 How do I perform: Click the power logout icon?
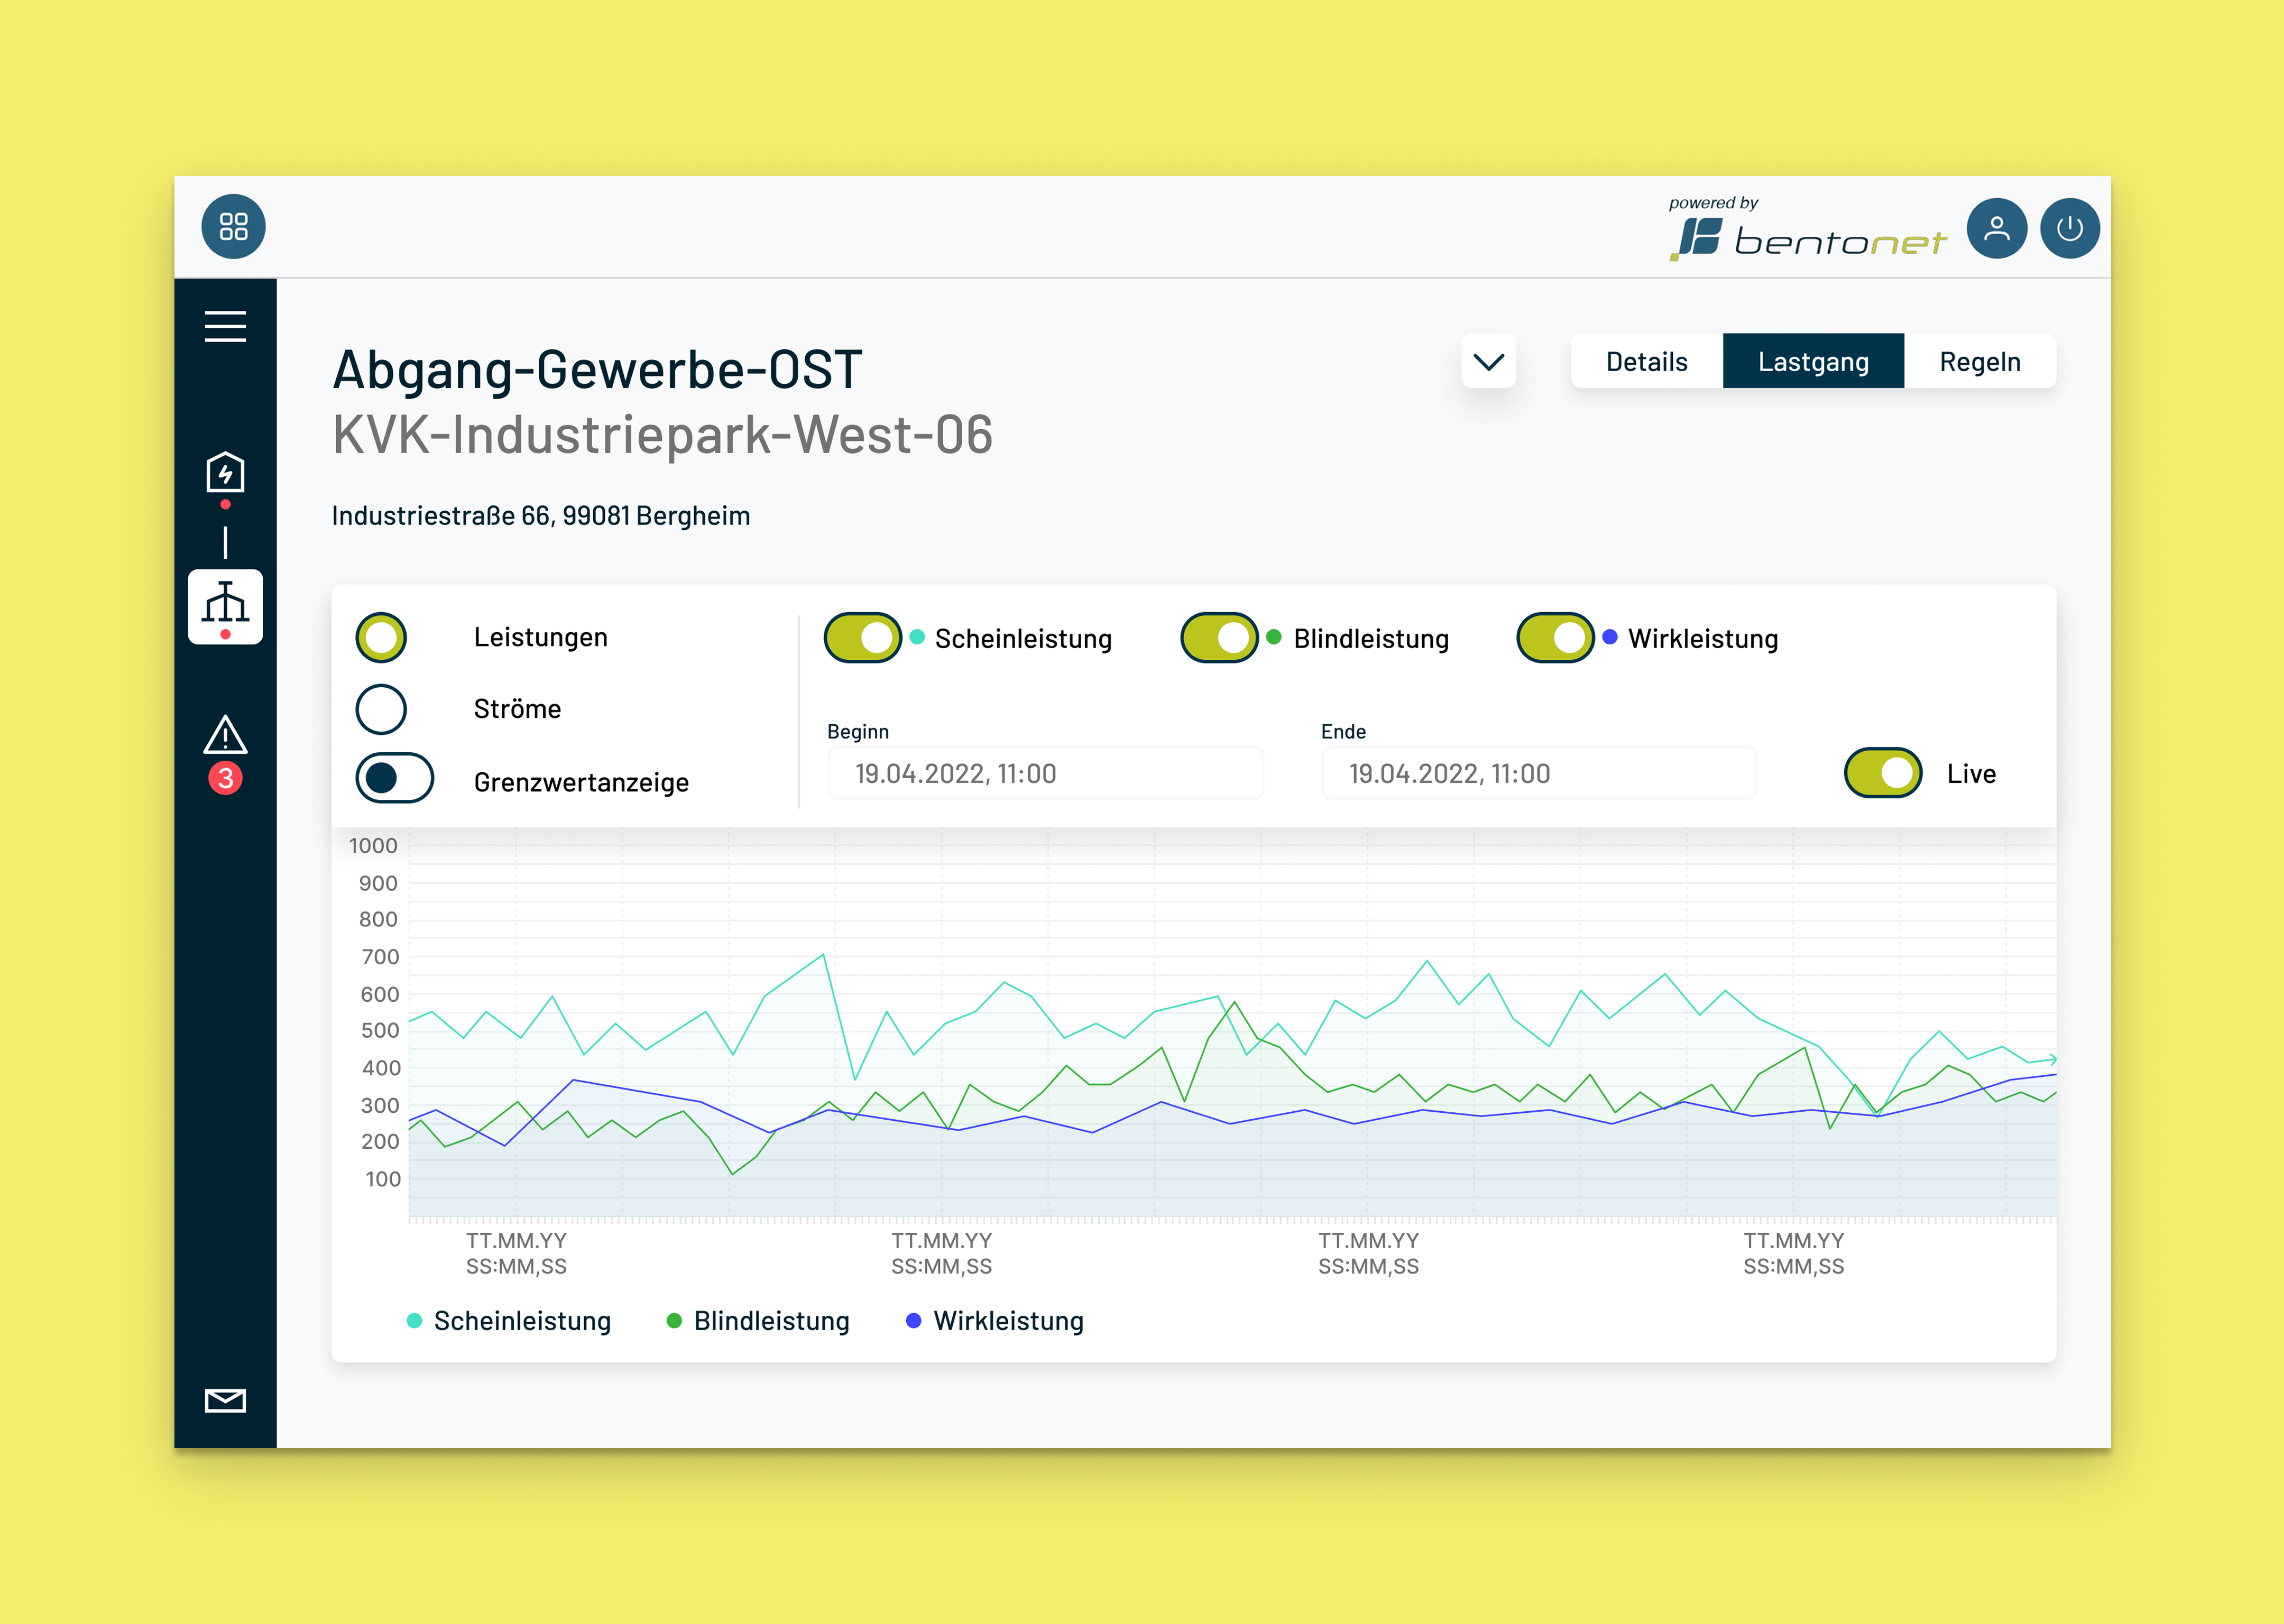click(x=2069, y=228)
